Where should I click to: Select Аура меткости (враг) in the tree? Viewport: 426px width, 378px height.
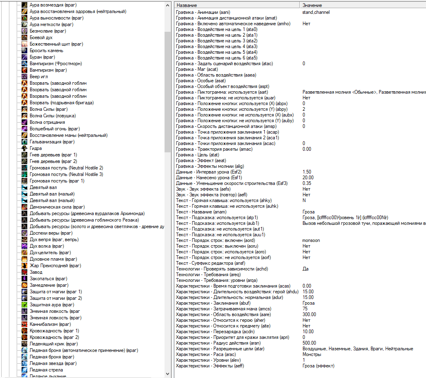click(51, 24)
